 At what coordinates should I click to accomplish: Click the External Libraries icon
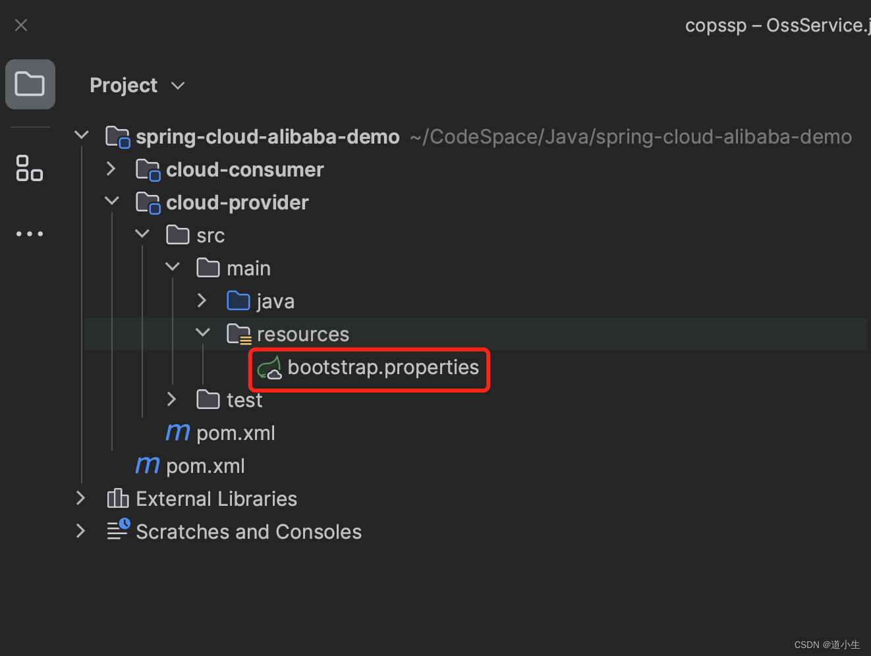(x=118, y=499)
